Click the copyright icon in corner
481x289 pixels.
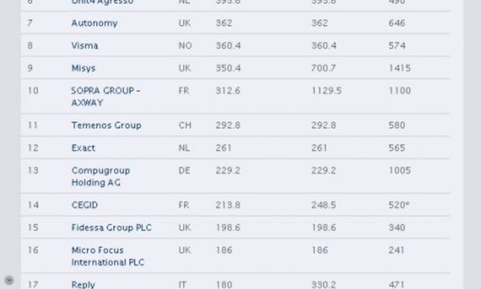(9, 280)
